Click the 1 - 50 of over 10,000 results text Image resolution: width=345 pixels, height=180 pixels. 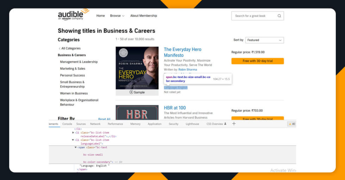click(135, 39)
